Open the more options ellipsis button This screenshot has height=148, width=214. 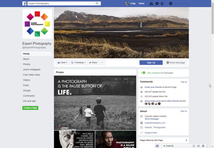[102, 63]
